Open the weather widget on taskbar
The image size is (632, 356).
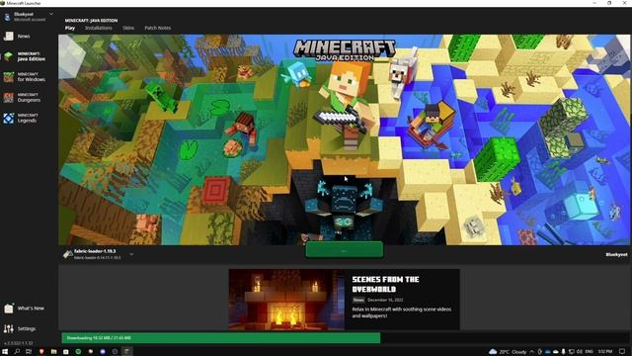[508, 352]
